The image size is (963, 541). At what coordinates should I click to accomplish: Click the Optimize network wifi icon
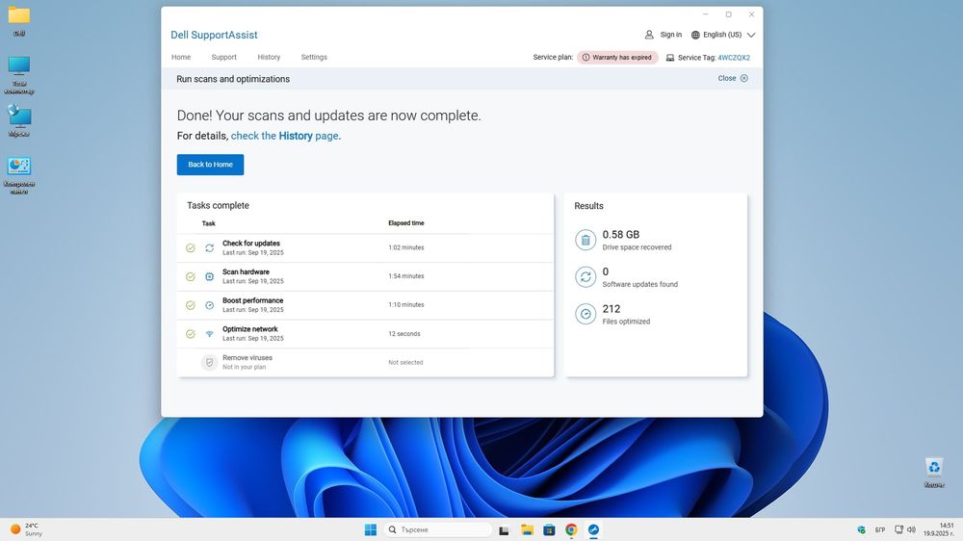tap(209, 334)
